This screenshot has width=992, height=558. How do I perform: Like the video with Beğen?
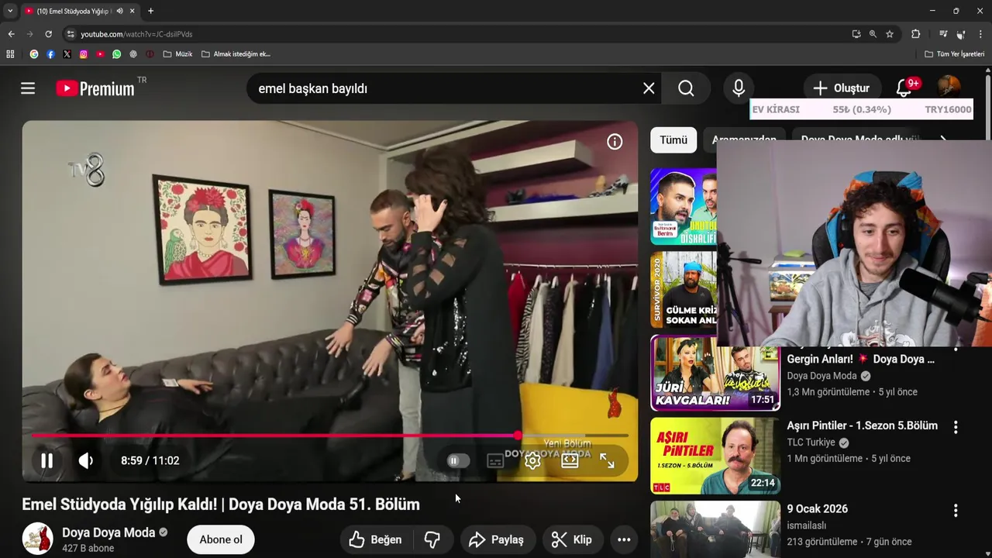coord(375,539)
